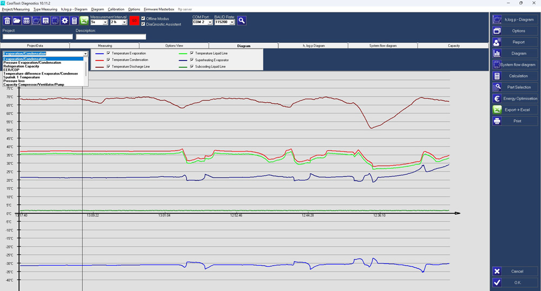
Task: Switch to the System flow diagram tab
Action: (x=382, y=45)
